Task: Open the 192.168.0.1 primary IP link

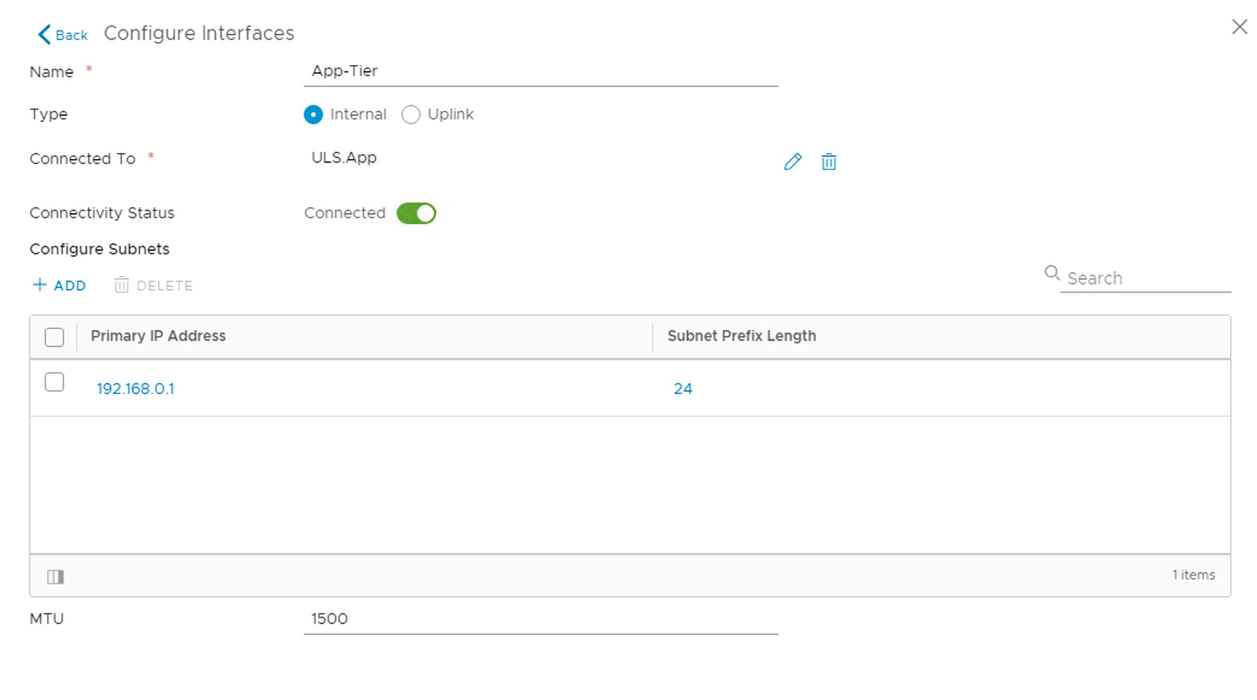Action: [136, 389]
